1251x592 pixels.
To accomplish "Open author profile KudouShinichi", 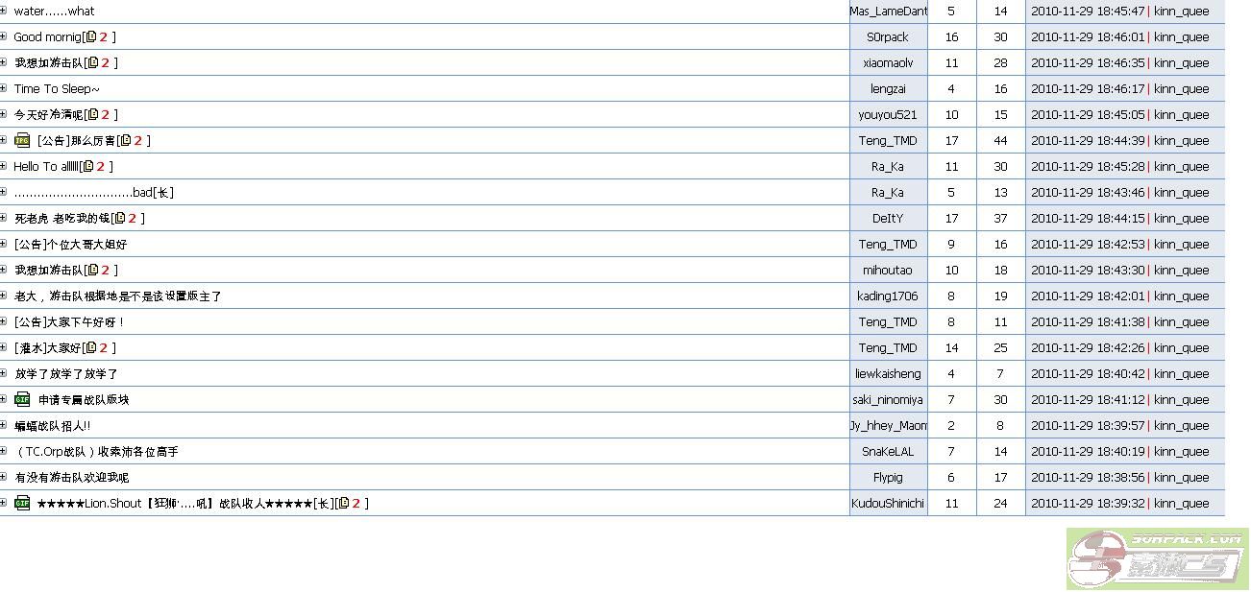I will pyautogui.click(x=888, y=504).
